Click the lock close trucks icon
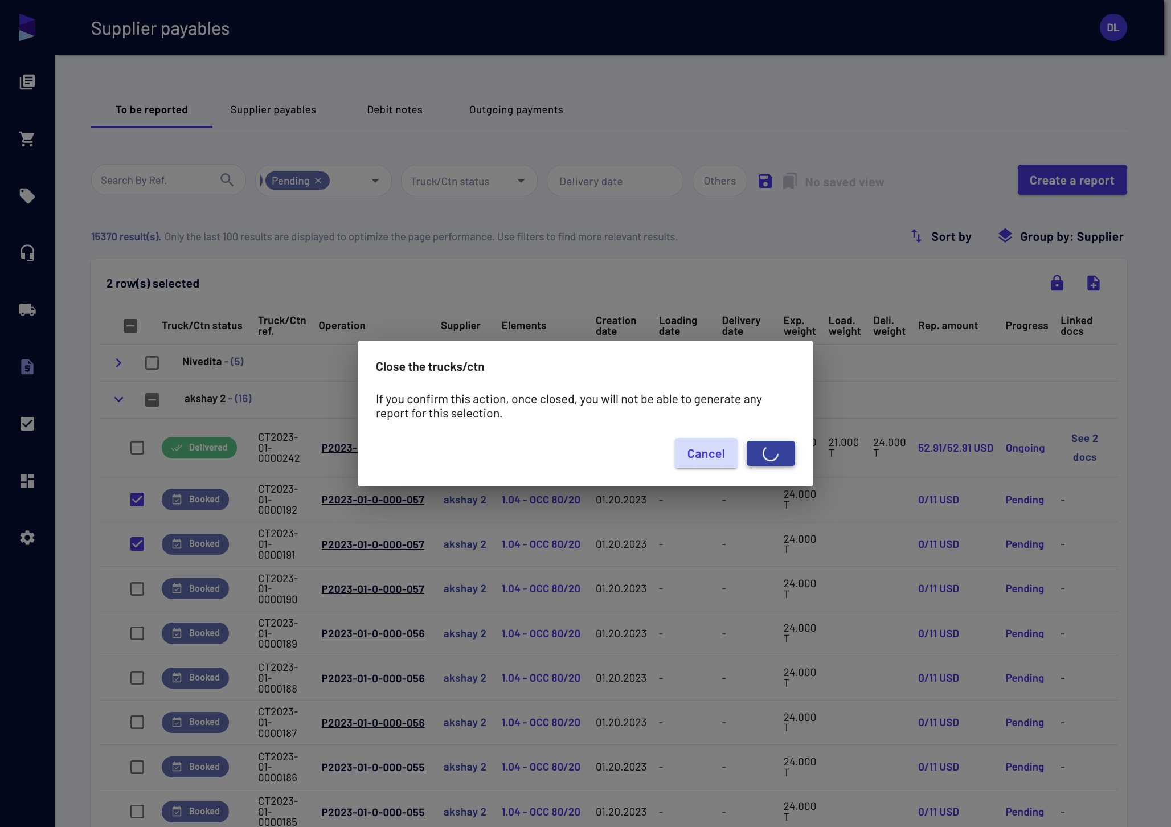Screen dimensions: 1171x827 pos(1057,283)
